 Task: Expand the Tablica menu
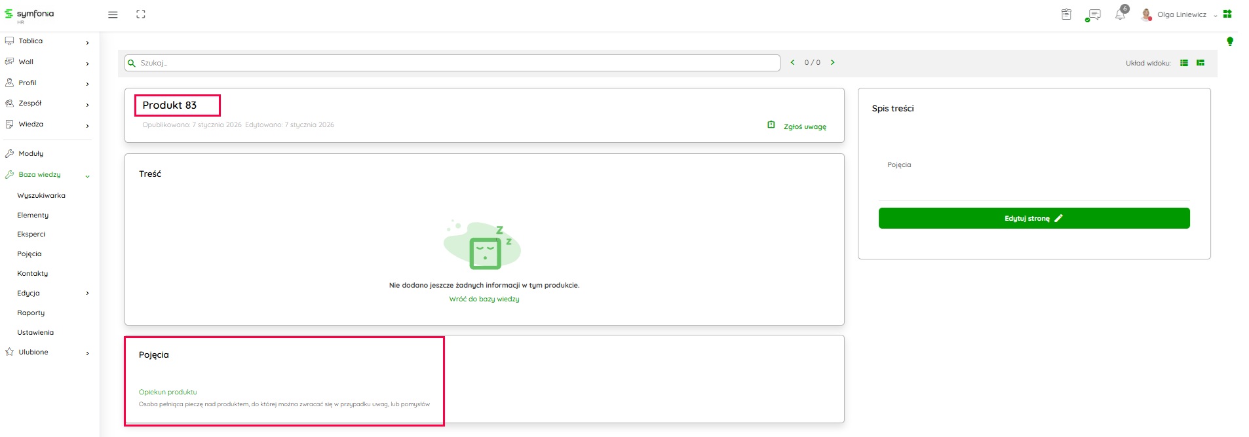pos(46,41)
